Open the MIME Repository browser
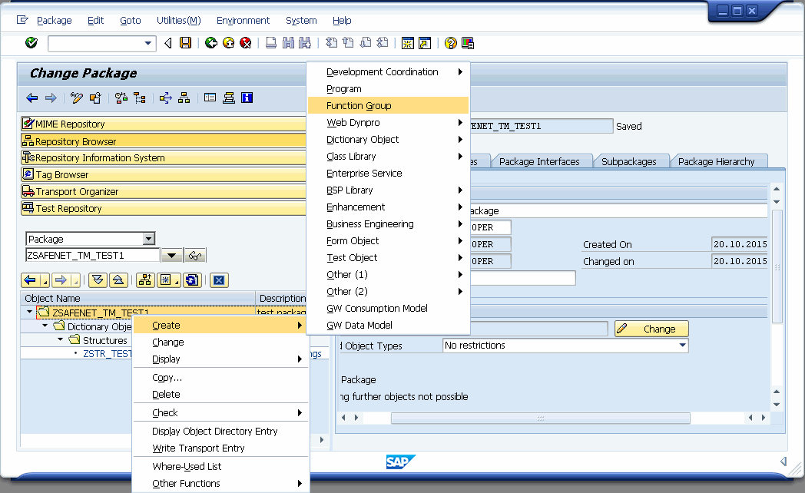Screen dimensions: 805x493 coord(164,124)
